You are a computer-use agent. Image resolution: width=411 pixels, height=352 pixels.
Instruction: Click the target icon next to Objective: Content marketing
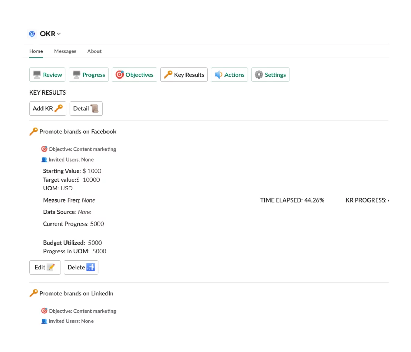(44, 149)
